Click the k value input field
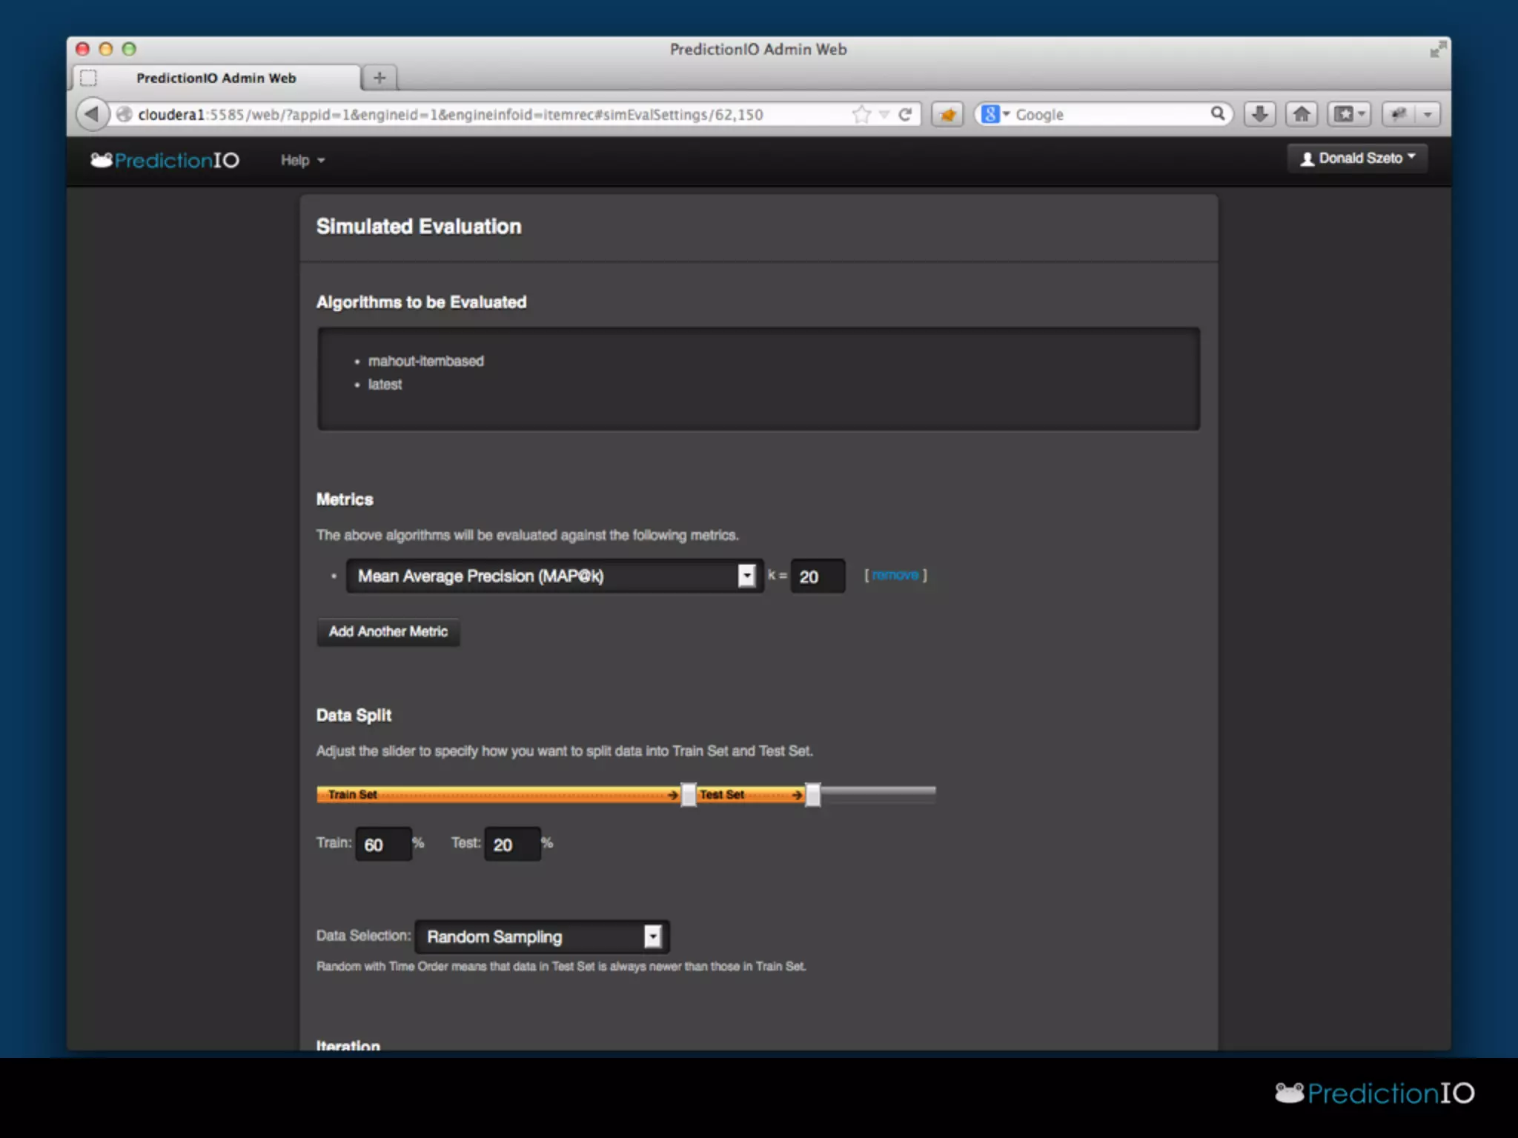Image resolution: width=1518 pixels, height=1138 pixels. tap(818, 576)
